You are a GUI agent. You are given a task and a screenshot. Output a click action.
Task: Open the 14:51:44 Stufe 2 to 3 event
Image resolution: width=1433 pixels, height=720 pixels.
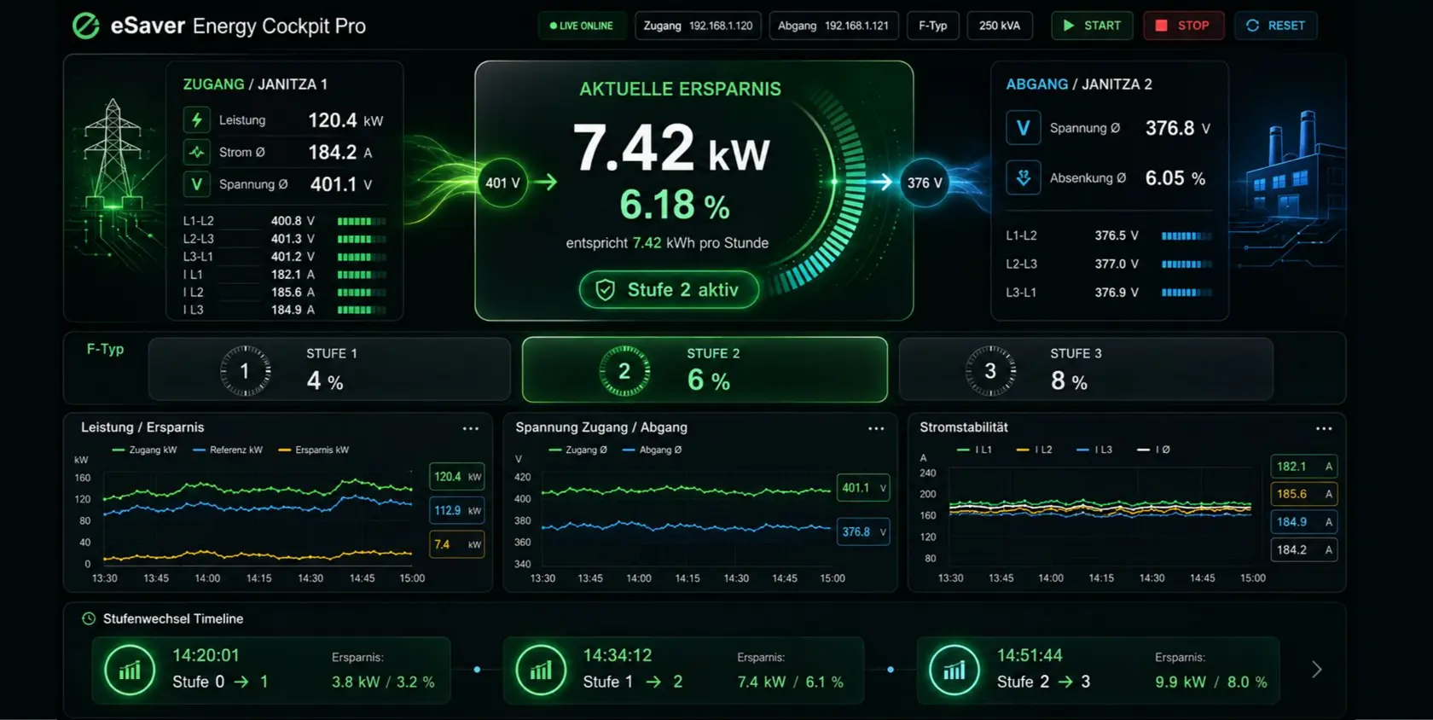point(1098,670)
